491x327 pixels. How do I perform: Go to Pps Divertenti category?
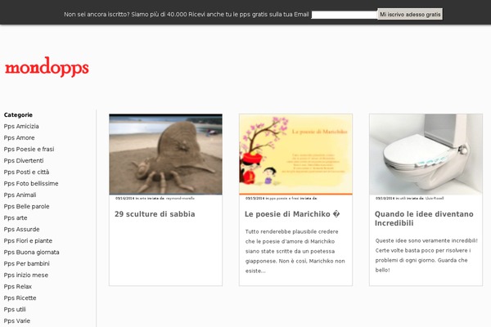click(x=23, y=161)
